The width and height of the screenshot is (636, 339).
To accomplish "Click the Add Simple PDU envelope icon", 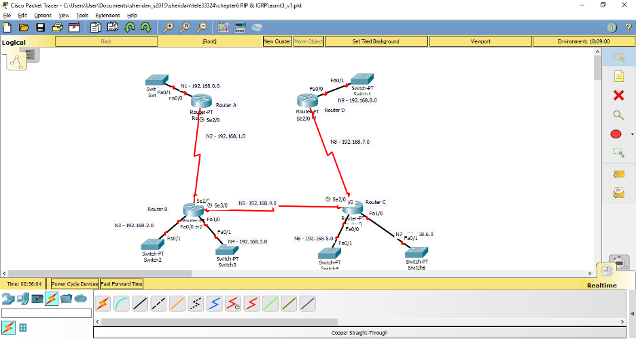I will (x=618, y=174).
